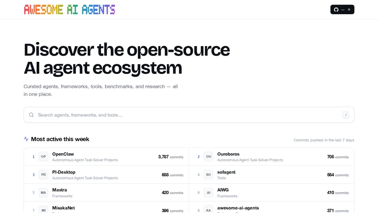The width and height of the screenshot is (378, 213).
Task: Click the Discover the open-source heading
Action: coord(127,59)
